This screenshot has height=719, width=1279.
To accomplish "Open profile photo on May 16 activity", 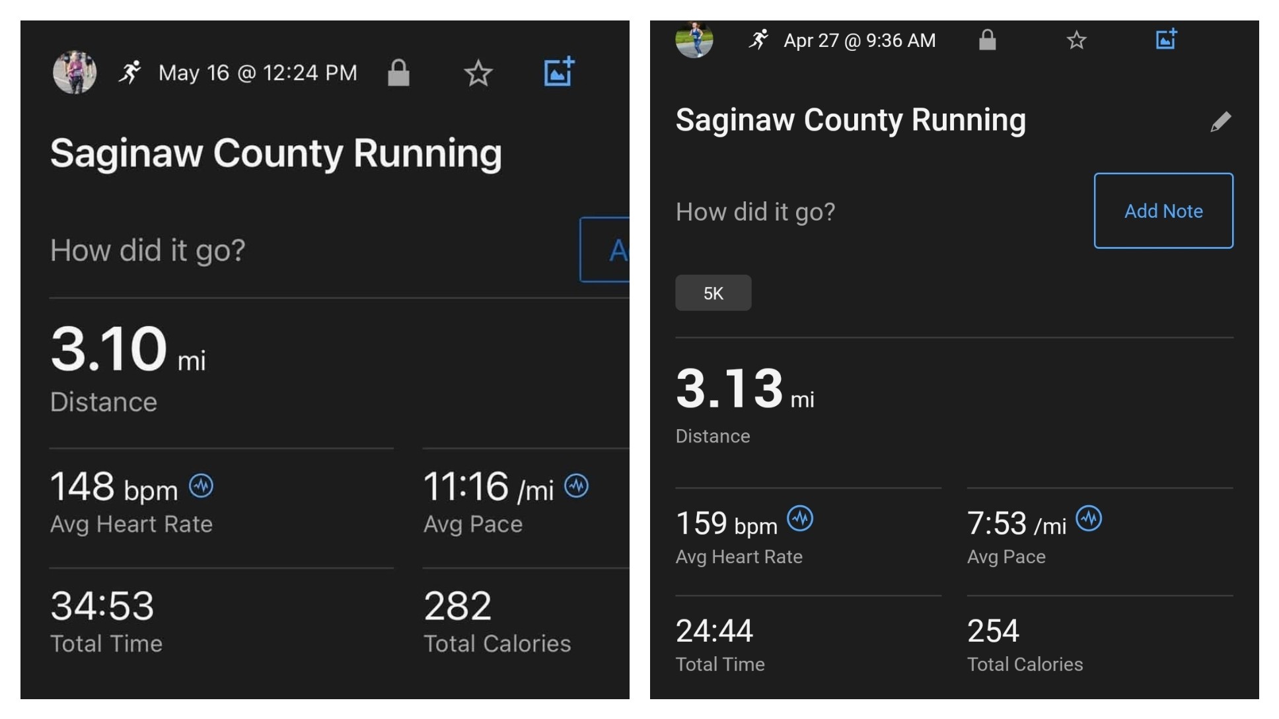I will click(x=75, y=72).
